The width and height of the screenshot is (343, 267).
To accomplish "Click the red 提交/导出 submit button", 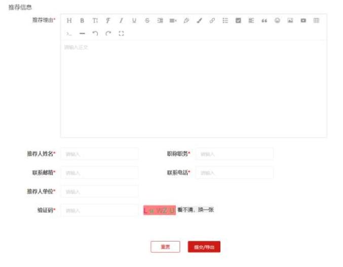I will (204, 247).
